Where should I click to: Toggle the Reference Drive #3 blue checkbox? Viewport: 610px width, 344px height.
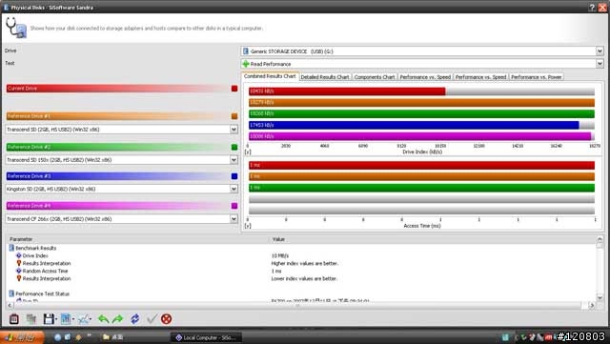click(x=234, y=176)
